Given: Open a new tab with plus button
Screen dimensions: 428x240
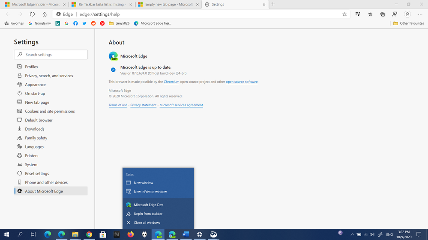Looking at the screenshot, I should coord(273,4).
